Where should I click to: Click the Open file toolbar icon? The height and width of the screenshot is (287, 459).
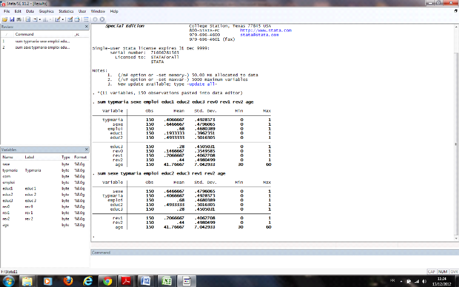click(5, 20)
